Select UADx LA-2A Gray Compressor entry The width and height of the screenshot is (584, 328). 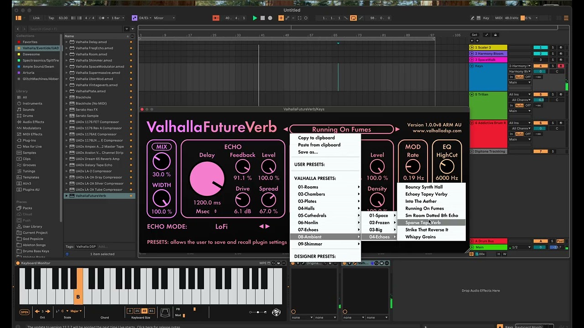point(99,177)
